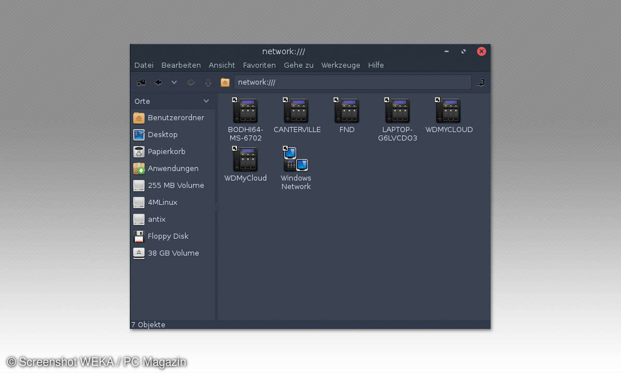Select the WDMYCLOUD uppercase server icon
Image resolution: width=621 pixels, height=373 pixels.
[x=448, y=111]
